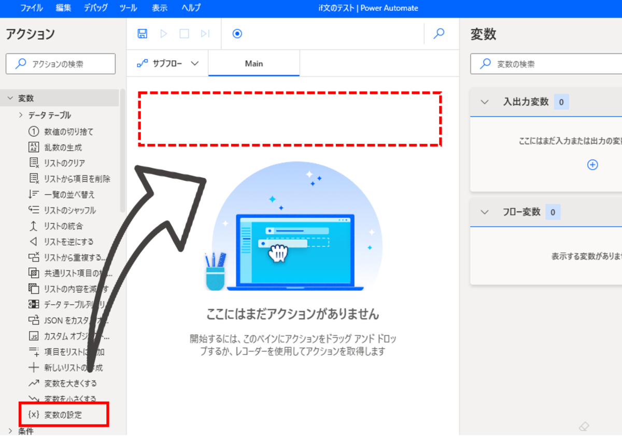Open the サブフロー dropdown
622x436 pixels.
[x=168, y=63]
